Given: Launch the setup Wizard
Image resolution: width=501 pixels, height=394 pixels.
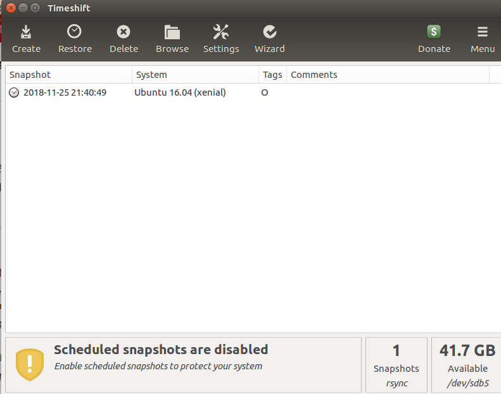Looking at the screenshot, I should [270, 39].
